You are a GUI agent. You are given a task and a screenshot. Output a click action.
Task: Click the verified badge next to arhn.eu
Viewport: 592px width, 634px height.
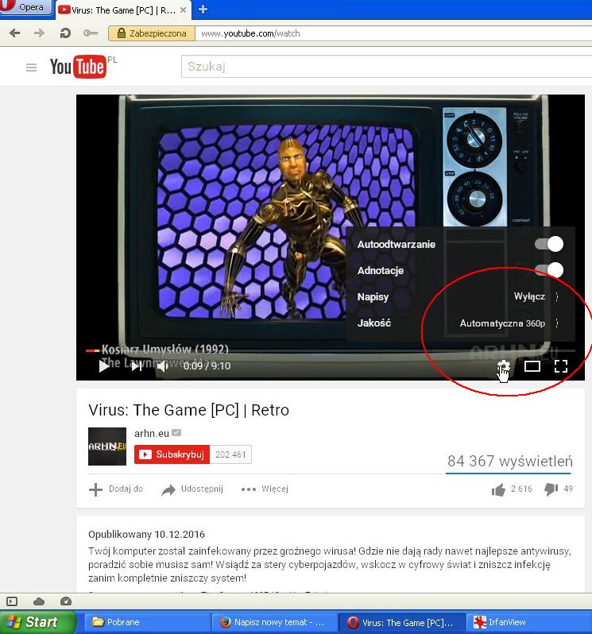(176, 433)
